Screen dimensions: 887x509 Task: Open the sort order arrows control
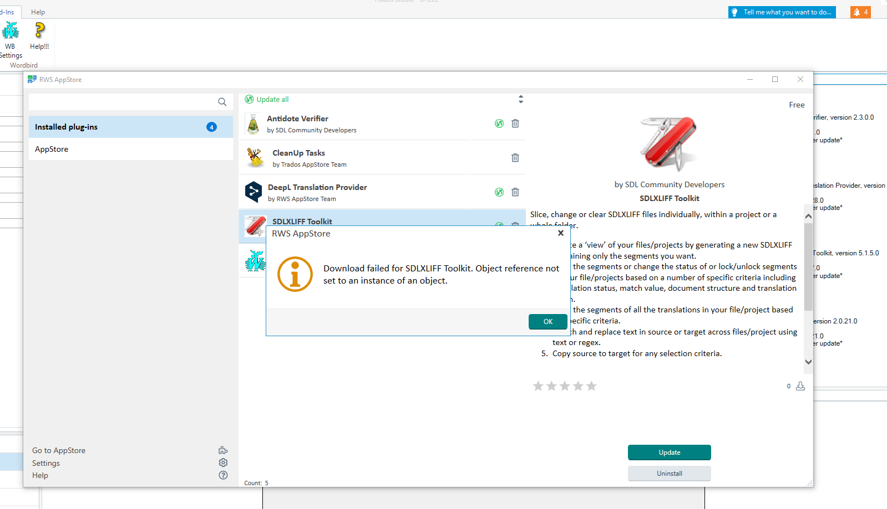tap(520, 99)
